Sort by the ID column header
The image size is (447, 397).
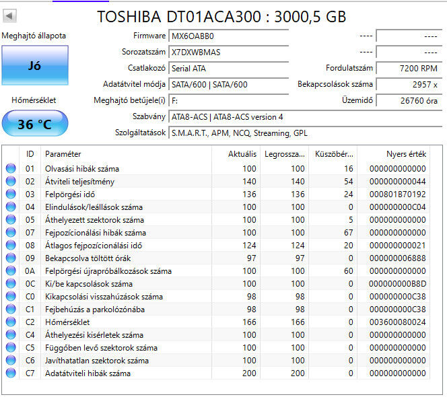[x=30, y=154]
